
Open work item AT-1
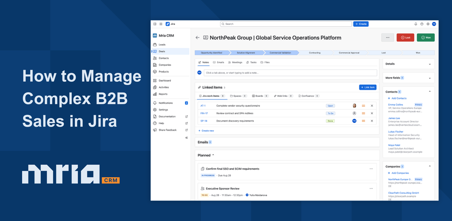tap(204, 106)
